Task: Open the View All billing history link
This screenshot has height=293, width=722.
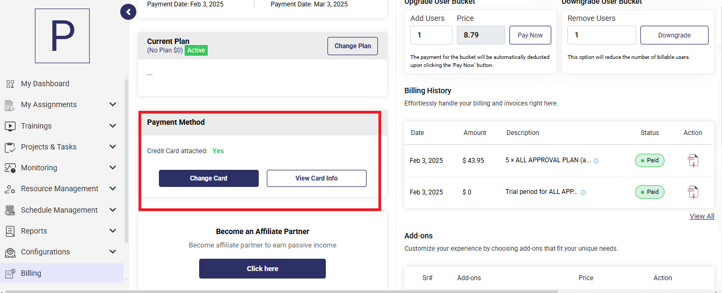Action: click(702, 216)
